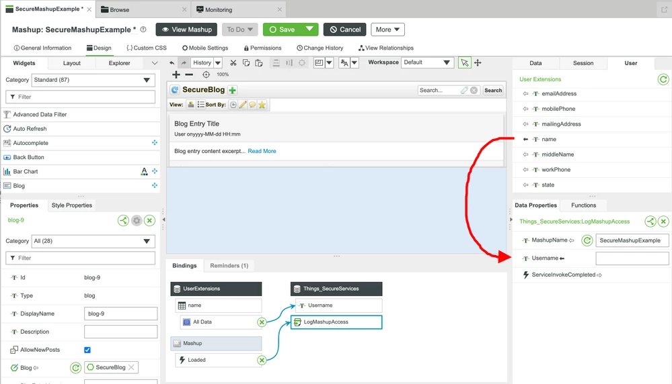Select the middleName user extension
This screenshot has height=384, width=672.
click(x=558, y=154)
